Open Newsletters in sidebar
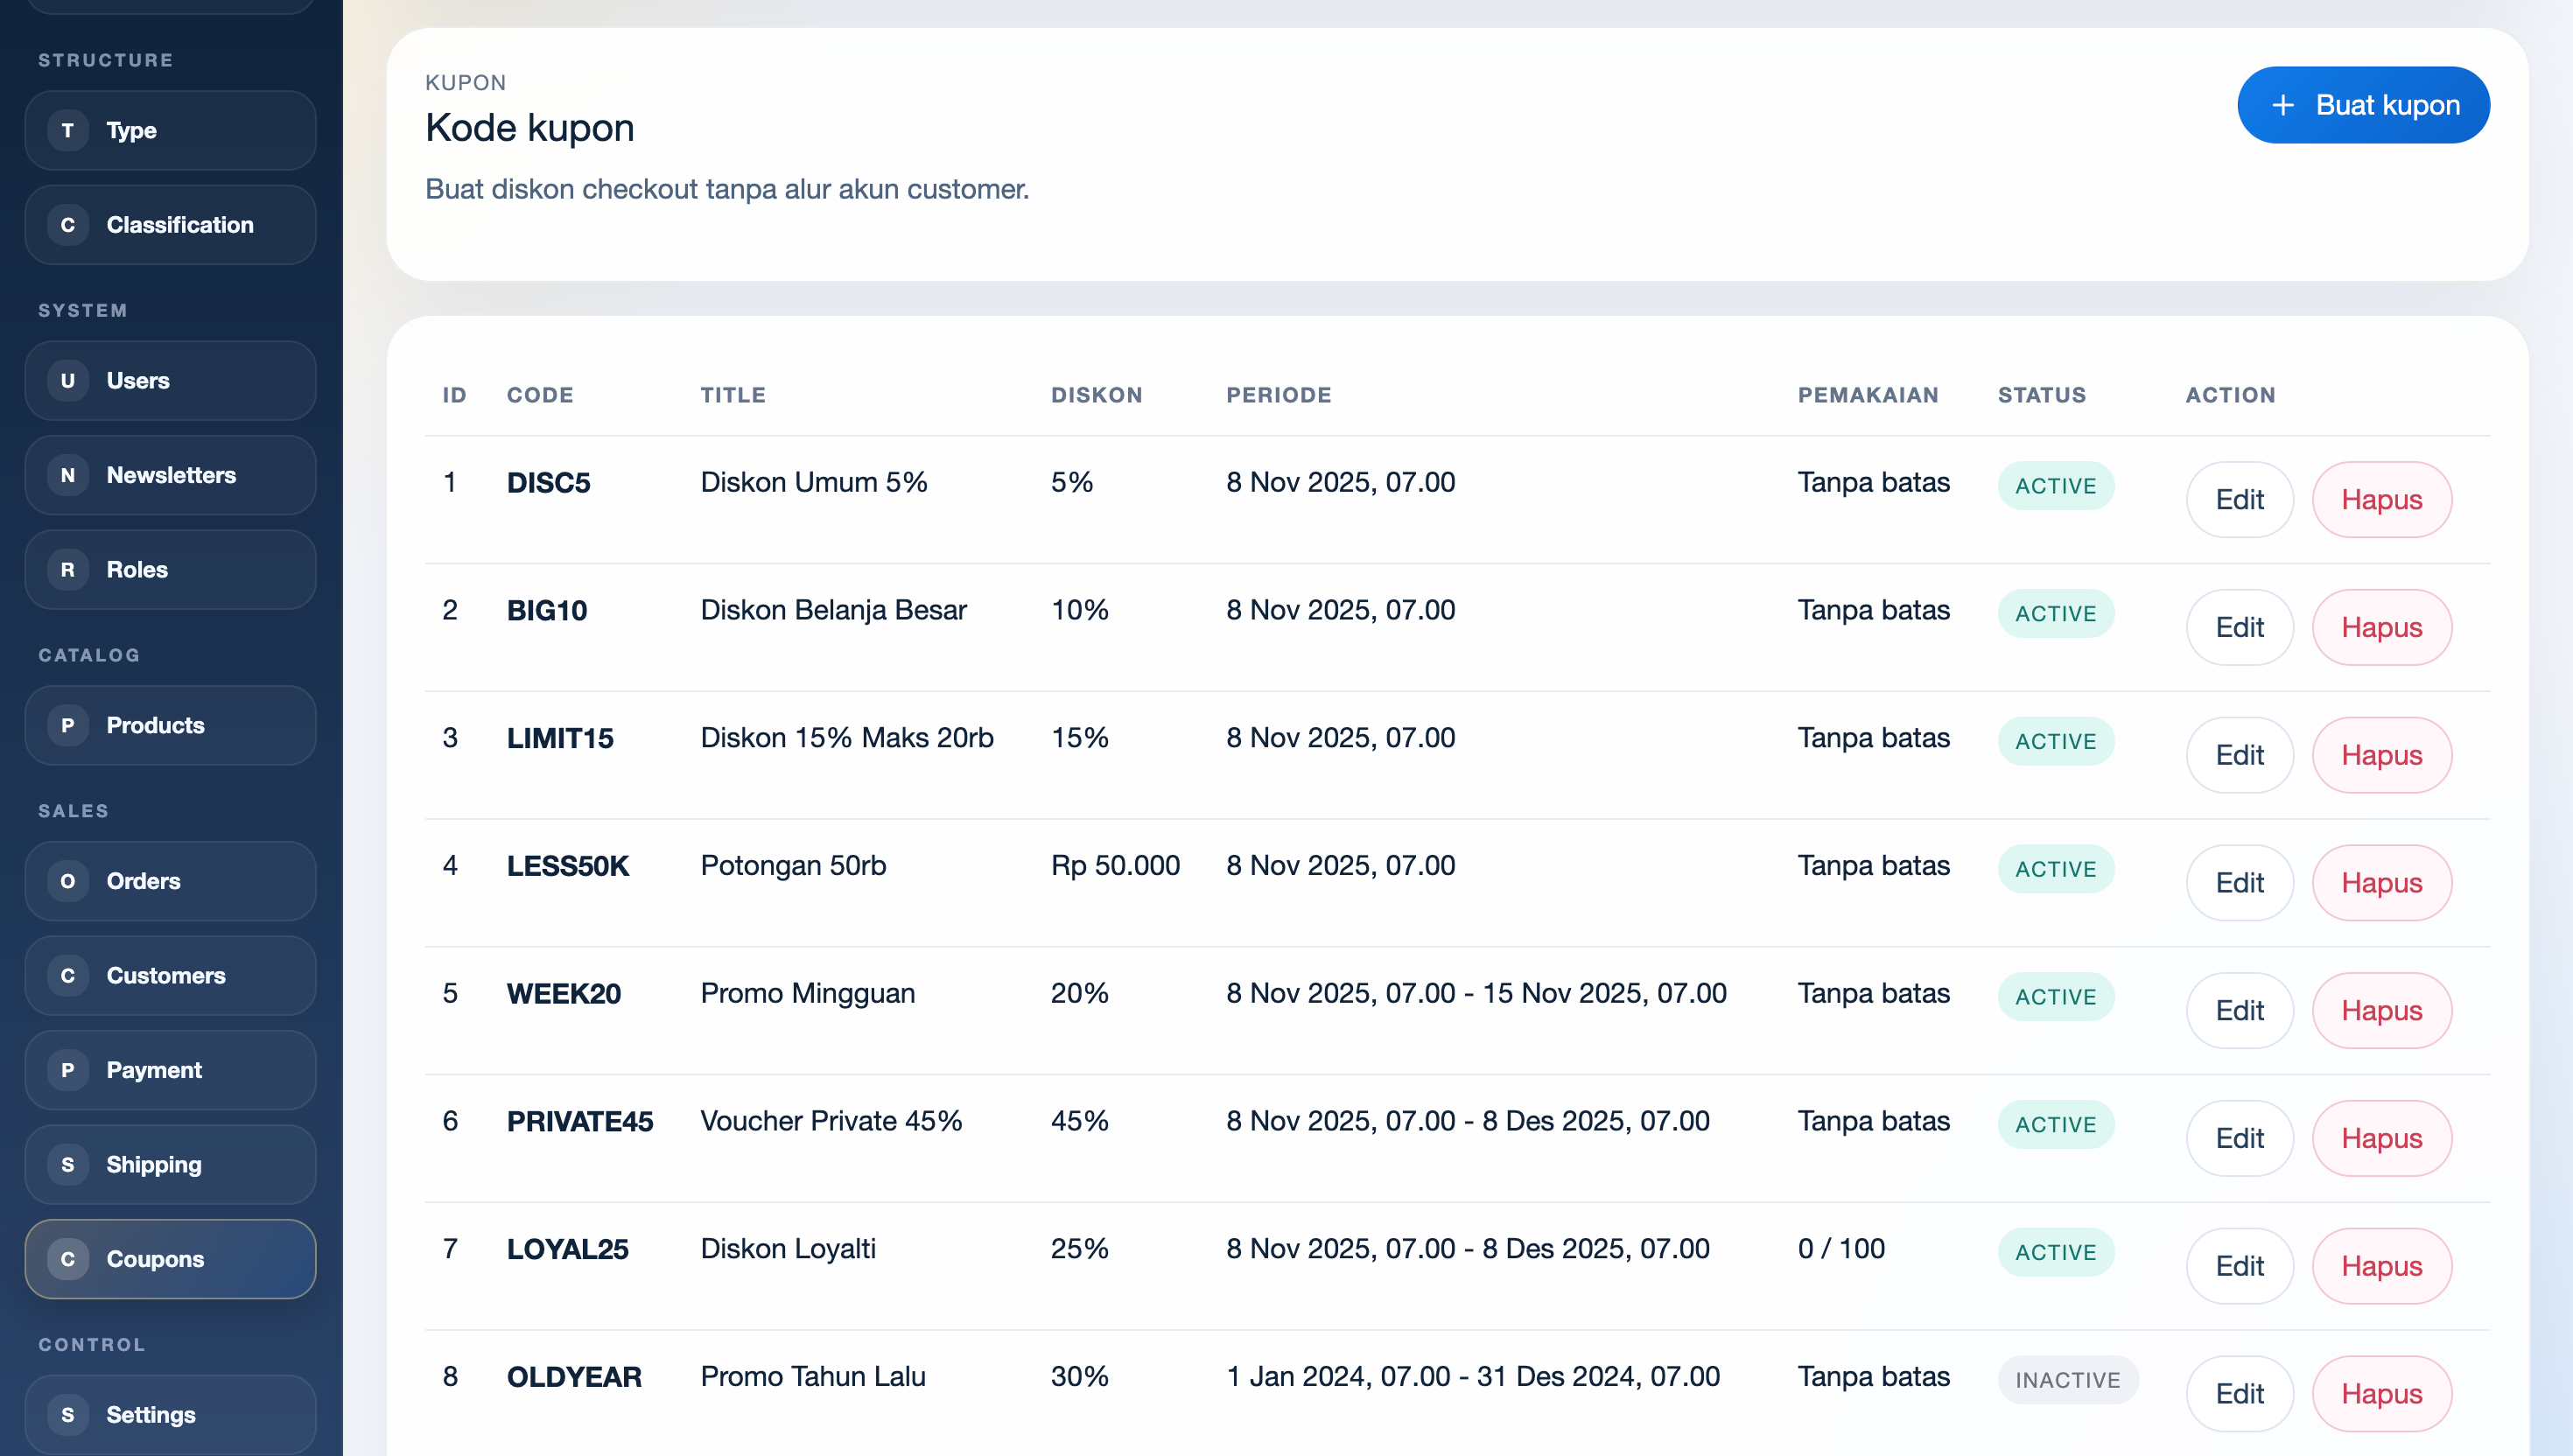2573x1456 pixels. 170,475
